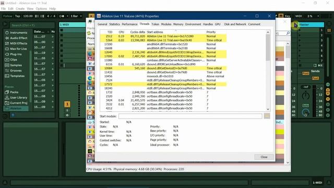Click the Master cue volume knob
334x188 pixels.
306,112
